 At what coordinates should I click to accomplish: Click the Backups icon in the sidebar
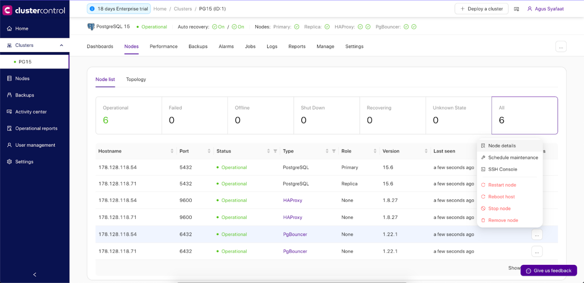9,95
